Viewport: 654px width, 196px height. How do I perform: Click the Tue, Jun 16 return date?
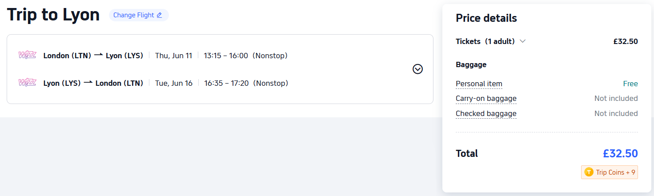coord(173,83)
